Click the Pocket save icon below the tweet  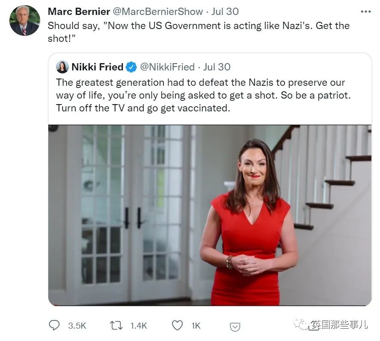click(x=235, y=326)
